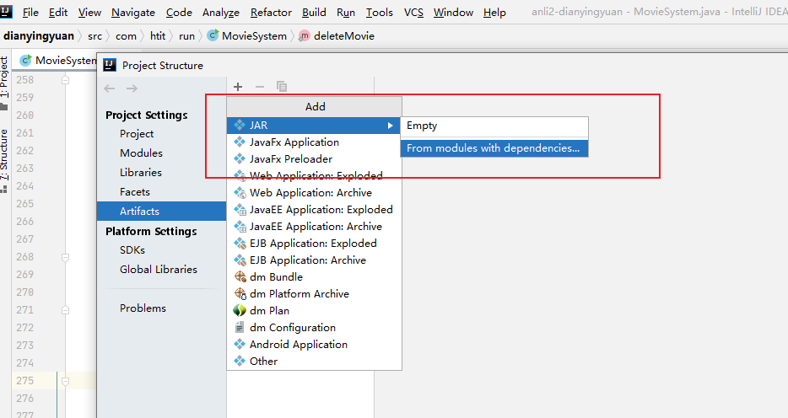788x418 pixels.
Task: Choose Web Application: Exploded
Action: (314, 175)
